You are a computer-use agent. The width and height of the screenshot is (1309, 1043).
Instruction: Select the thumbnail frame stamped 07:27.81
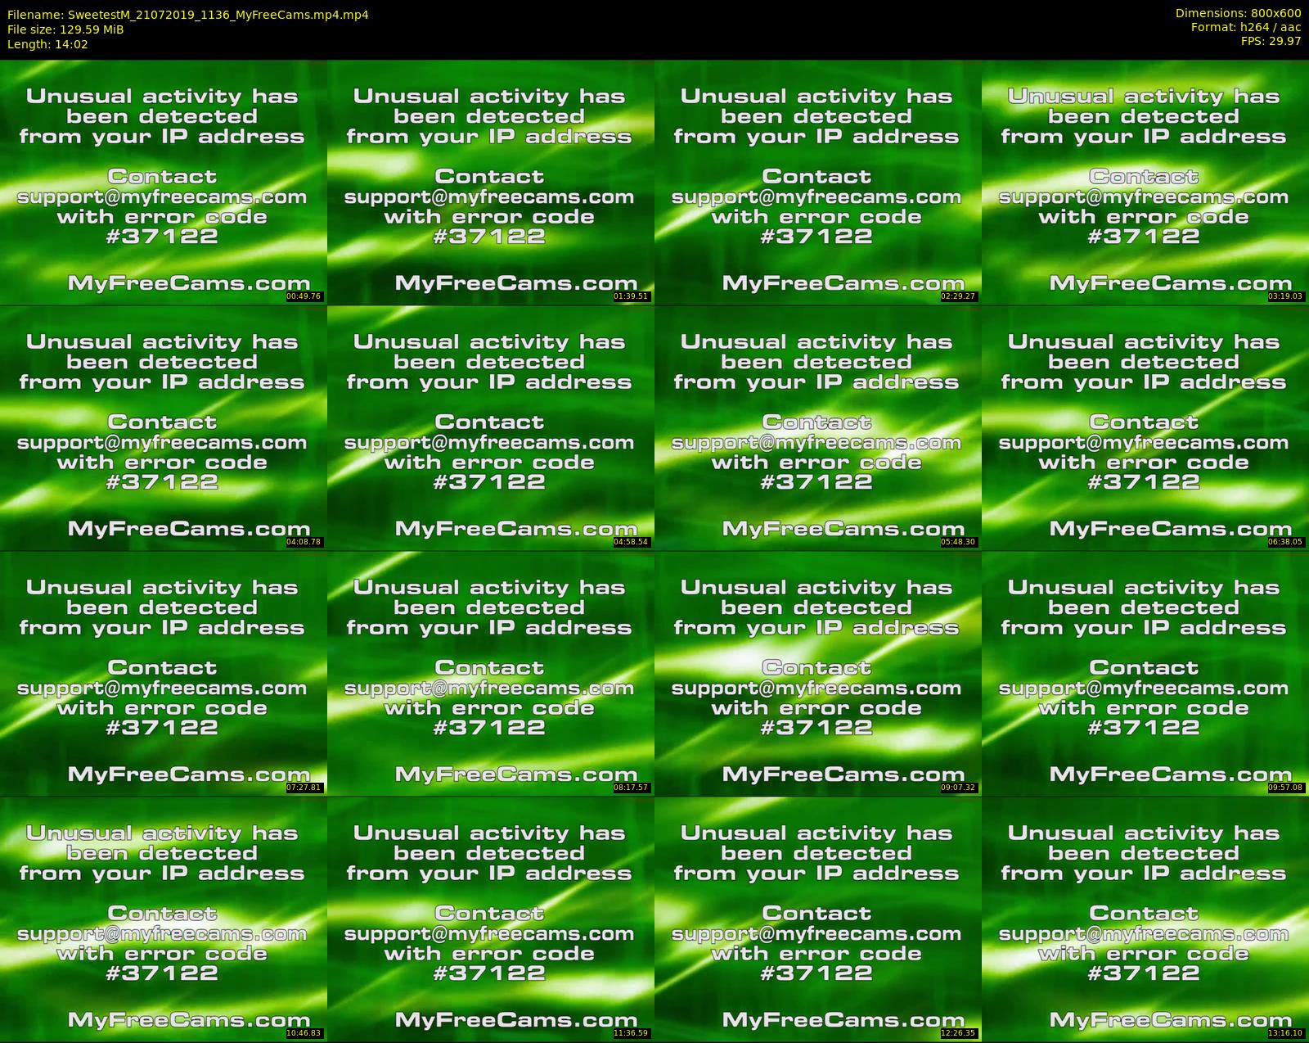point(163,673)
